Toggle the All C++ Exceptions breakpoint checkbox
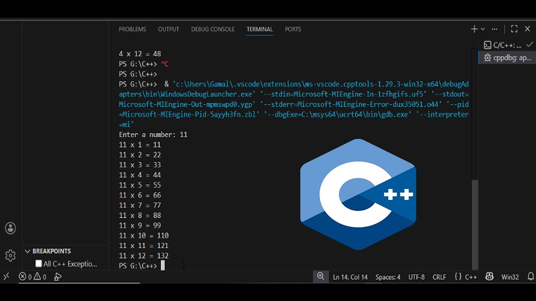 click(39, 263)
